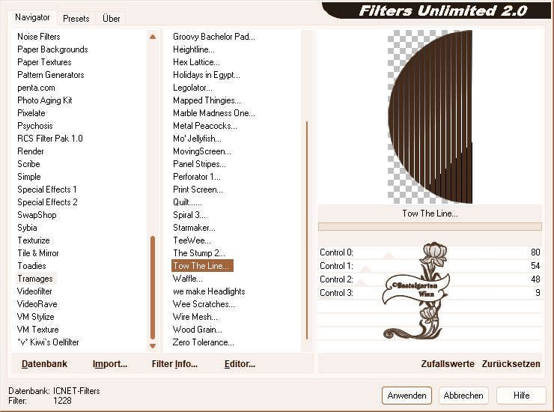
Task: Choose the Marble Madness One filter
Action: point(214,113)
